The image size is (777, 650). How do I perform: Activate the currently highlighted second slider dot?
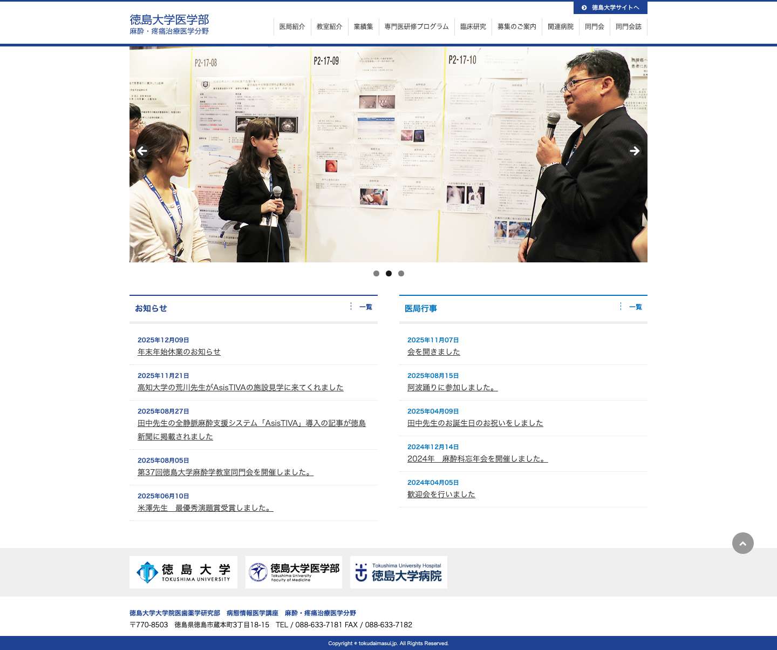388,274
